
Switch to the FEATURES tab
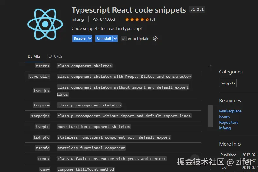[54, 56]
